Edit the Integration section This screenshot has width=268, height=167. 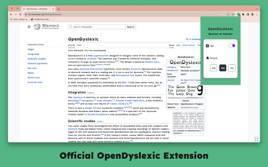(x=90, y=93)
